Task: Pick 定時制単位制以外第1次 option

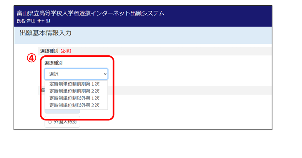Action: point(75,98)
